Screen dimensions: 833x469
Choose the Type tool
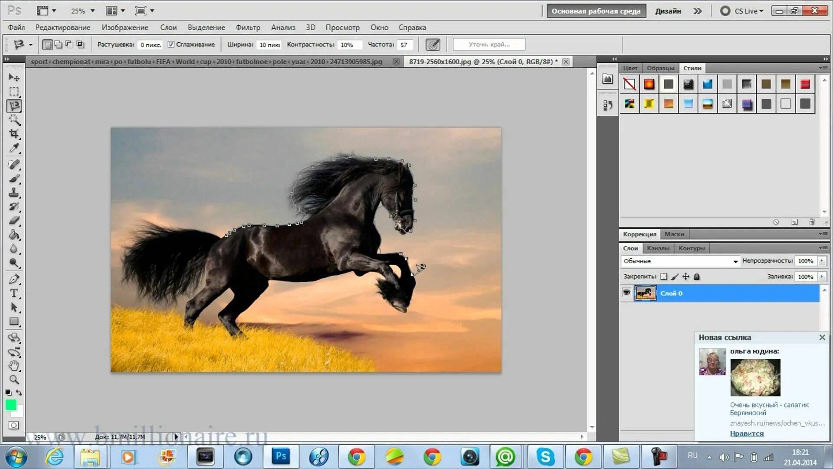point(14,293)
